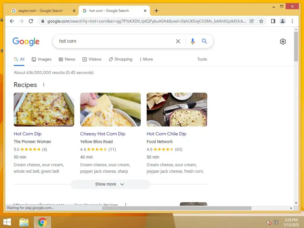This screenshot has width=304, height=228.
Task: Open the Hot Corn Dip recipe link
Action: pyautogui.click(x=28, y=134)
